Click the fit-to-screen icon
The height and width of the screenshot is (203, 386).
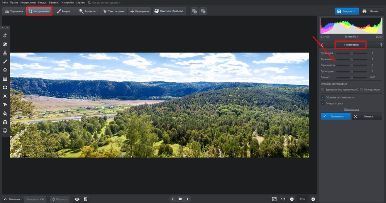(274, 199)
